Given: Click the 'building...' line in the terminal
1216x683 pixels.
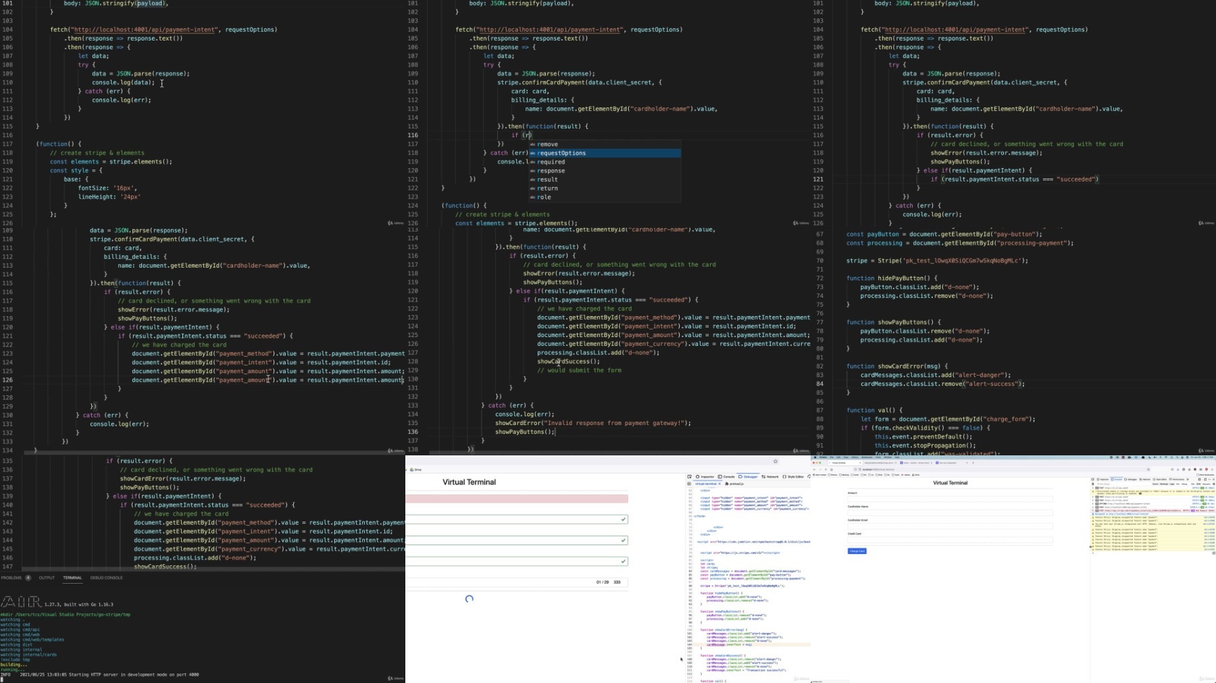Looking at the screenshot, I should pyautogui.click(x=14, y=665).
